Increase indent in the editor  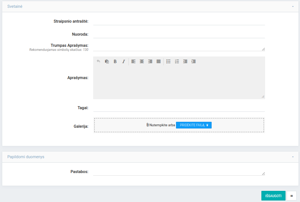(x=193, y=62)
